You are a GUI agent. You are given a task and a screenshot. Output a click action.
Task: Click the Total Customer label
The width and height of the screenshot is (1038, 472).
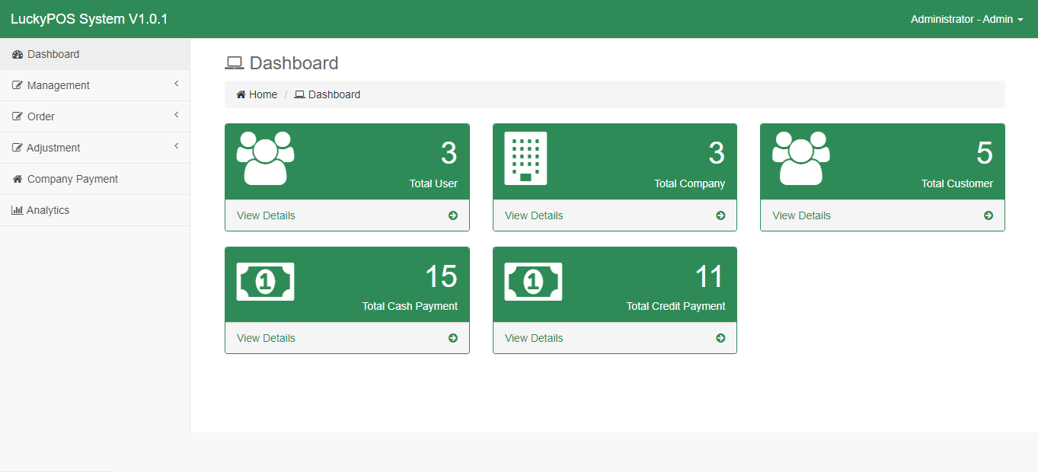(957, 183)
